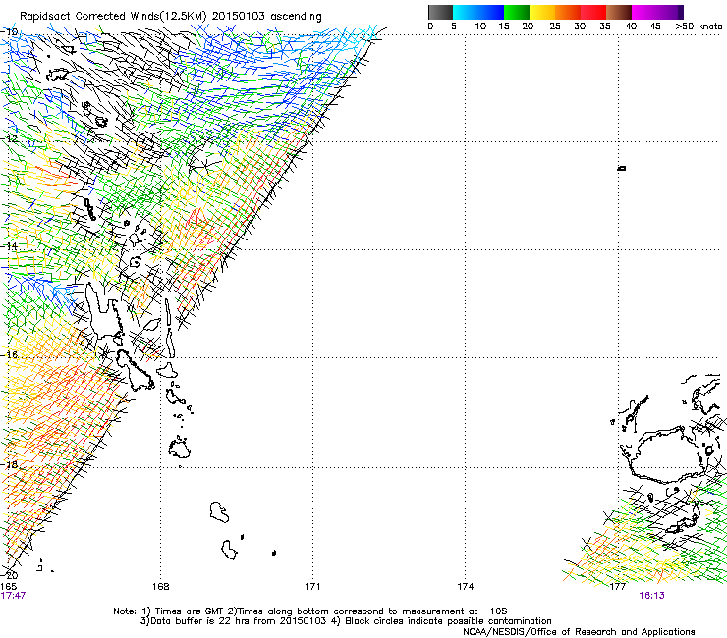This screenshot has width=727, height=638.
Task: Click the NOAA/NESDIS credit line
Action: (579, 632)
